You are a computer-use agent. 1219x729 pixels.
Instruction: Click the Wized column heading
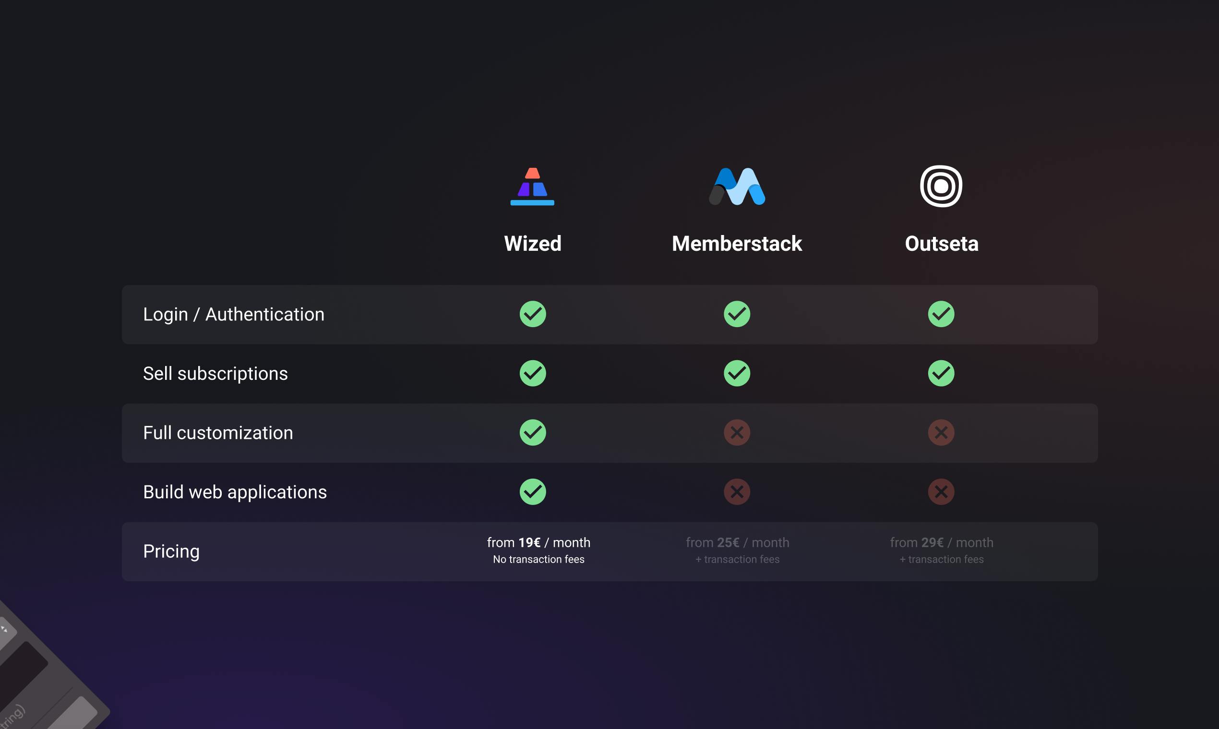(533, 244)
